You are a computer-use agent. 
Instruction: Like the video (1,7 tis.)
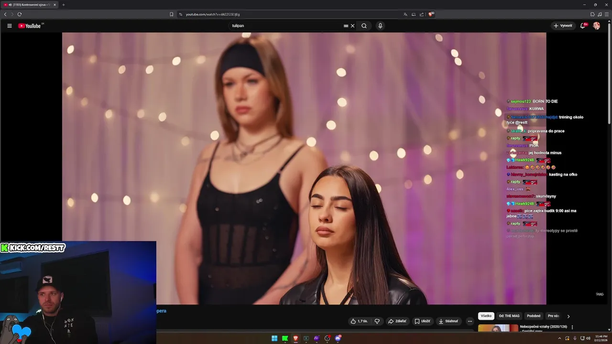click(x=359, y=321)
